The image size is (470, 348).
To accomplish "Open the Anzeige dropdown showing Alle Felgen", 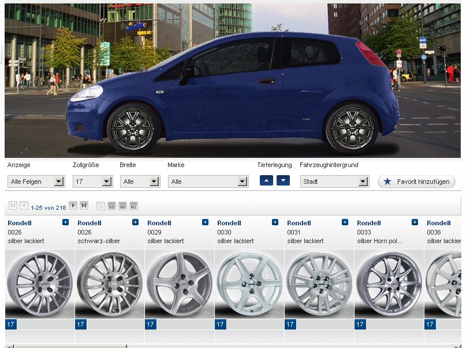I will click(36, 181).
